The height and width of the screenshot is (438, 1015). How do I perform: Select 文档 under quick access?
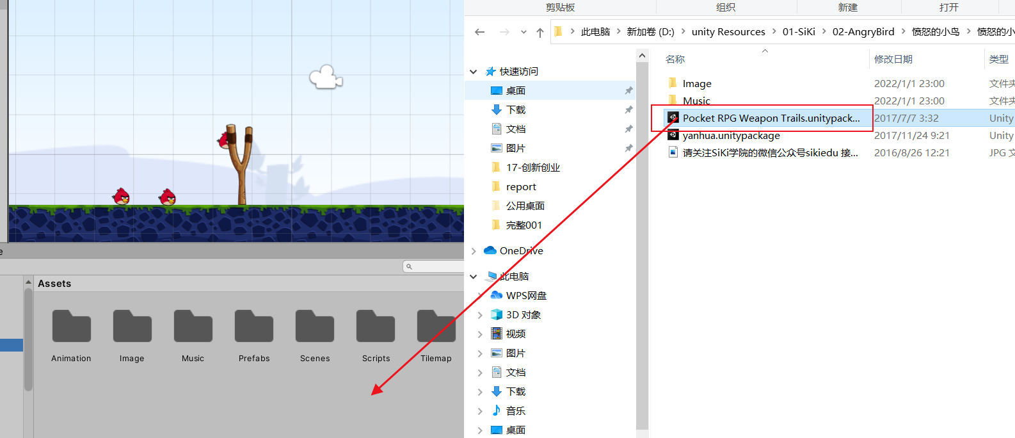point(516,129)
